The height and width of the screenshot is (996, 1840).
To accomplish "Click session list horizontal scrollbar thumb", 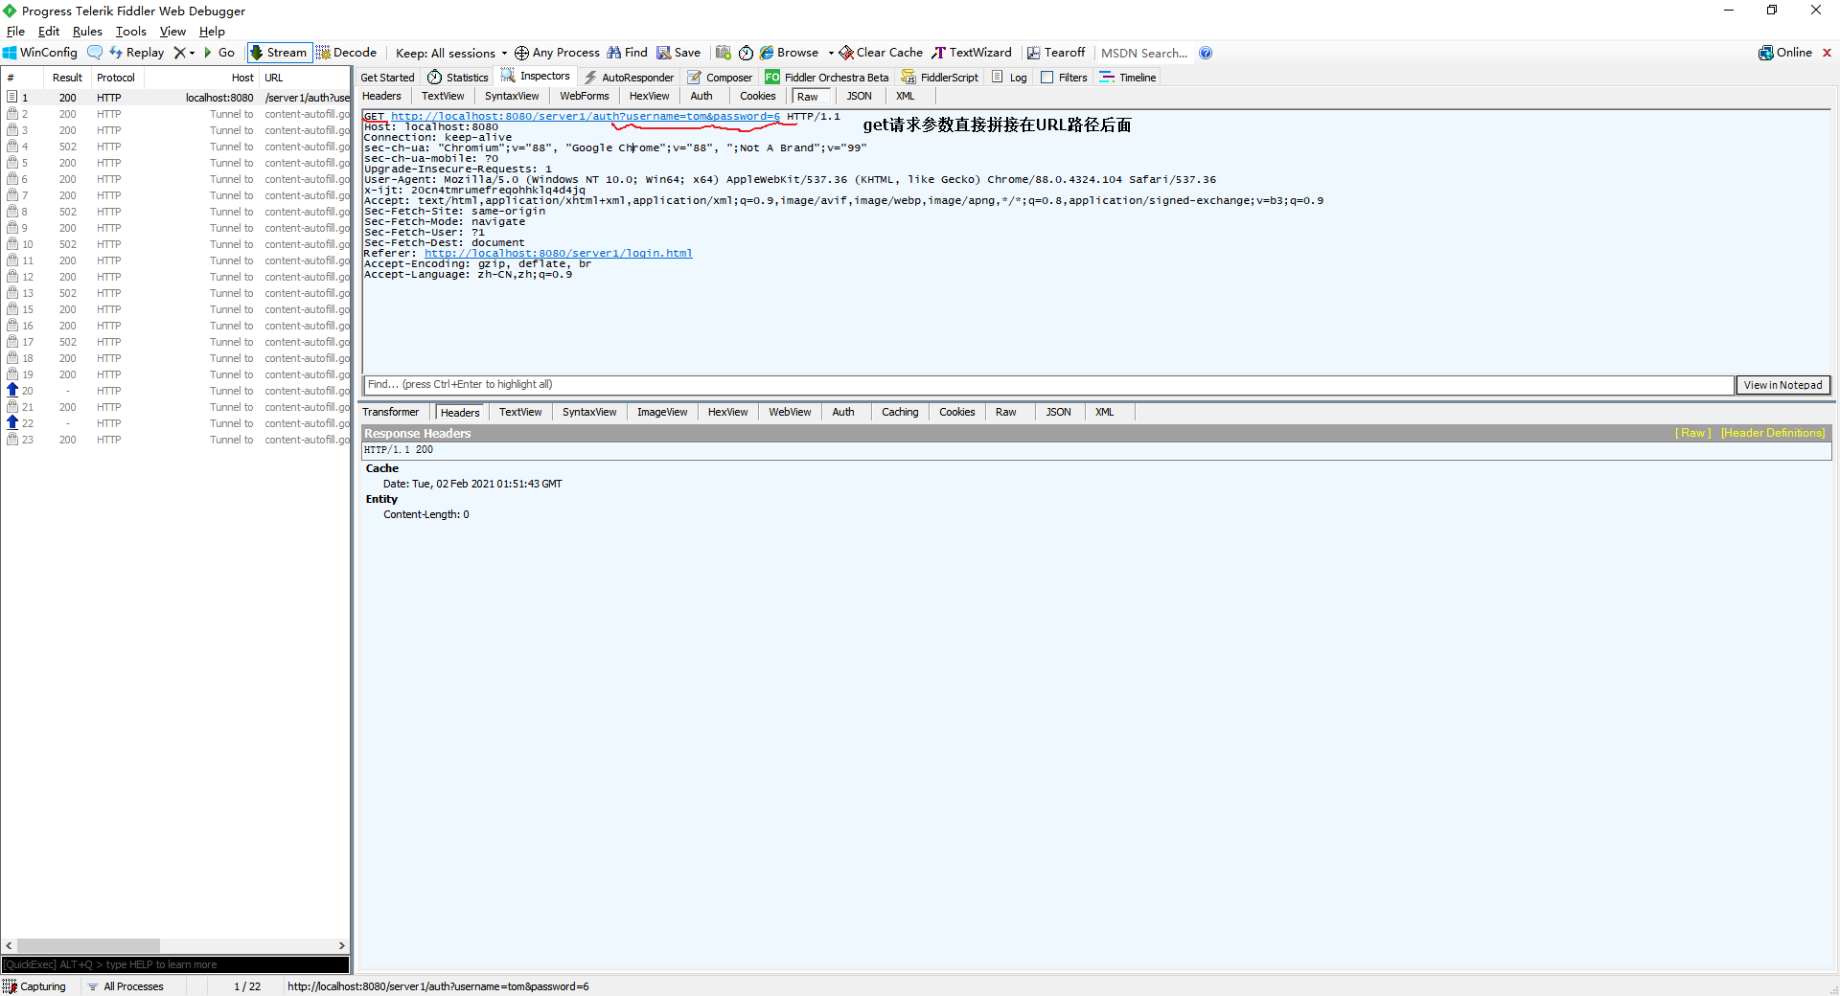I will point(88,945).
